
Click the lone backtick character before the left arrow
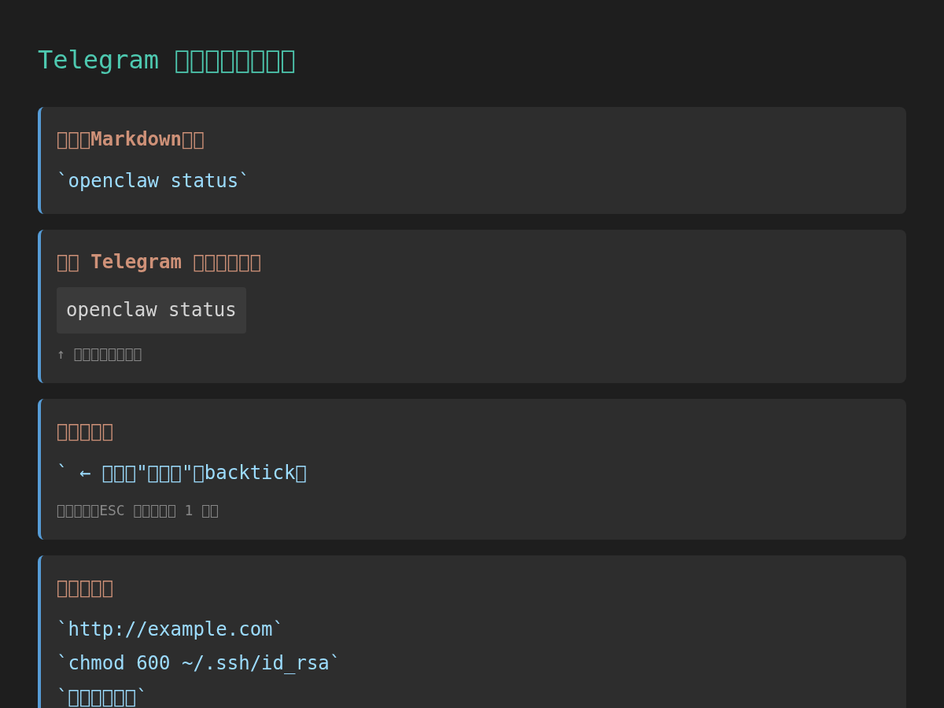[61, 470]
